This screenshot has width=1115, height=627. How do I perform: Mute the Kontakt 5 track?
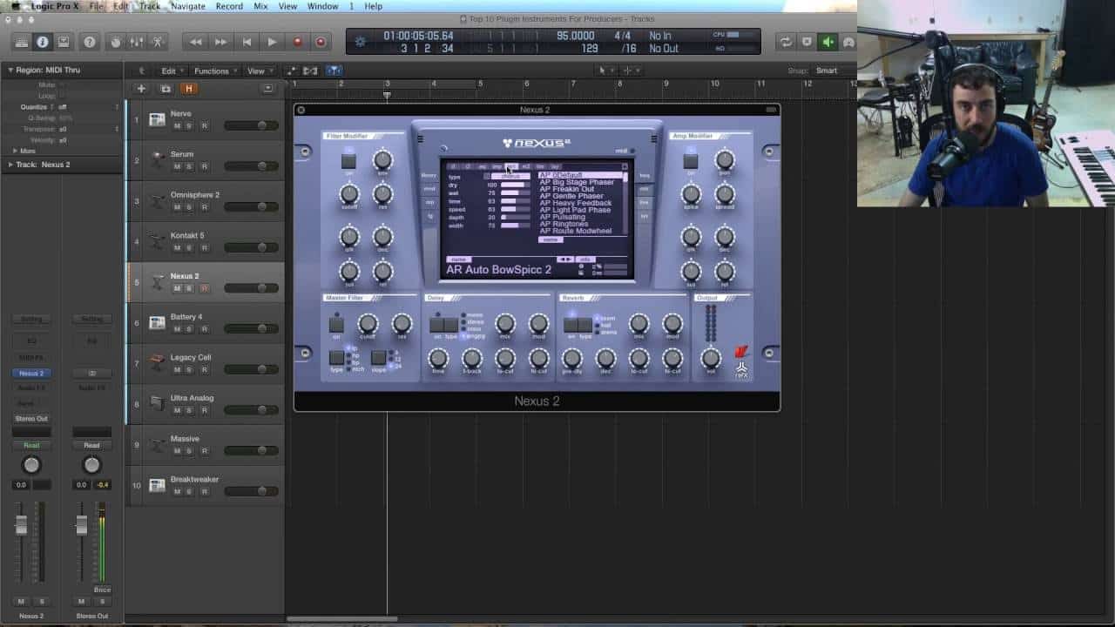point(177,248)
